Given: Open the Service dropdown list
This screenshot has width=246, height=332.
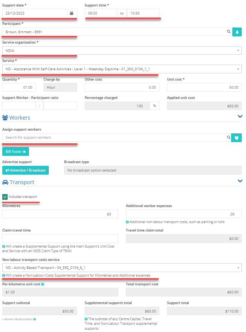Looking at the screenshot, I should coord(122,69).
